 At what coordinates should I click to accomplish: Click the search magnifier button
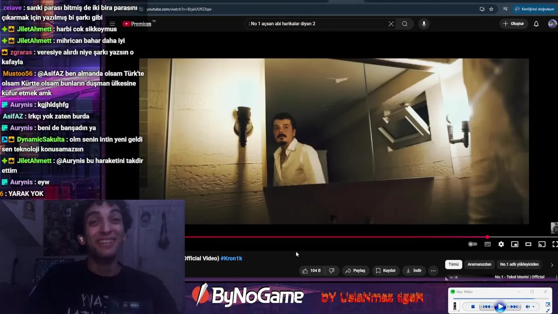click(405, 24)
